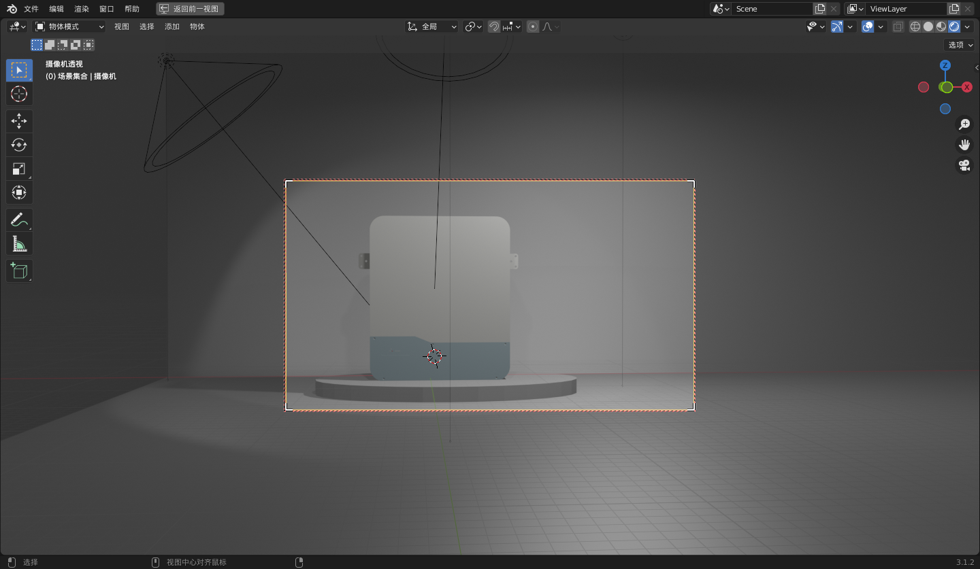Activate the Scale tool
Image resolution: width=980 pixels, height=569 pixels.
19,169
